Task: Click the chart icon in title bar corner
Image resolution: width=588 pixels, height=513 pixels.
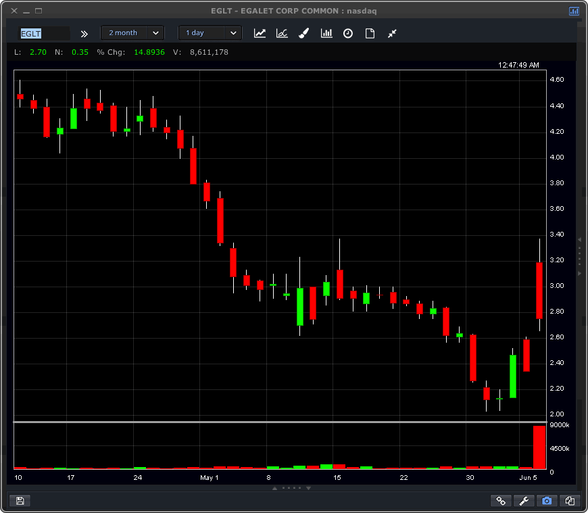Action: click(x=574, y=11)
